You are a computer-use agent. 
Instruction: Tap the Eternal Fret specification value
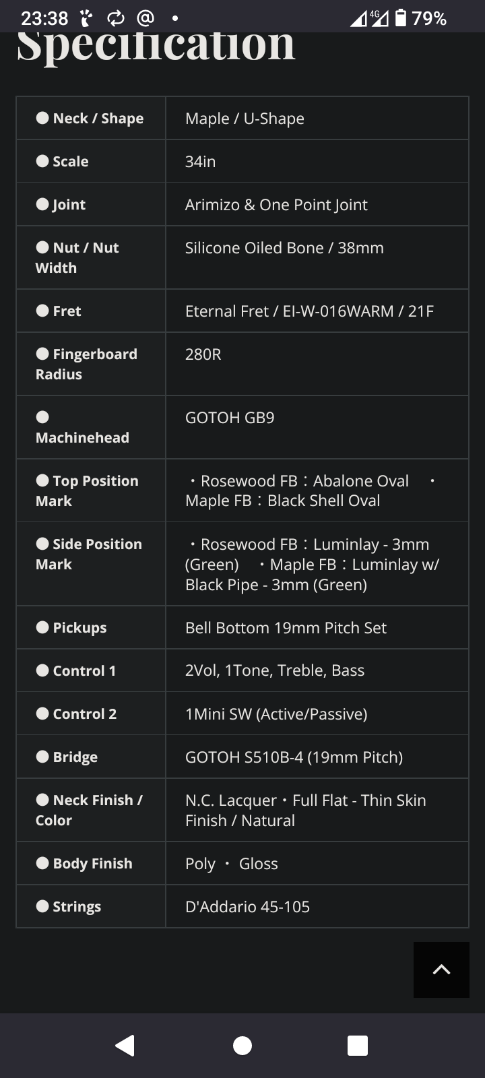[x=309, y=311]
